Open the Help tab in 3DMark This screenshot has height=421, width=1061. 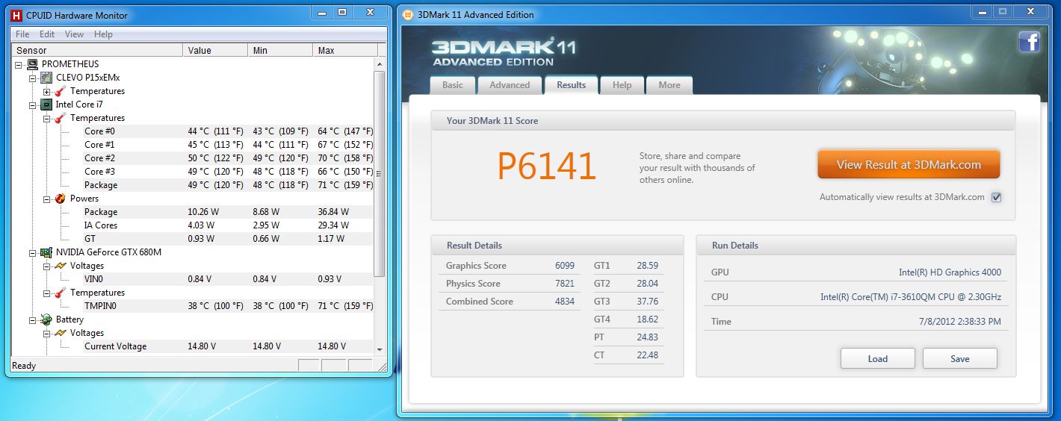(x=622, y=85)
